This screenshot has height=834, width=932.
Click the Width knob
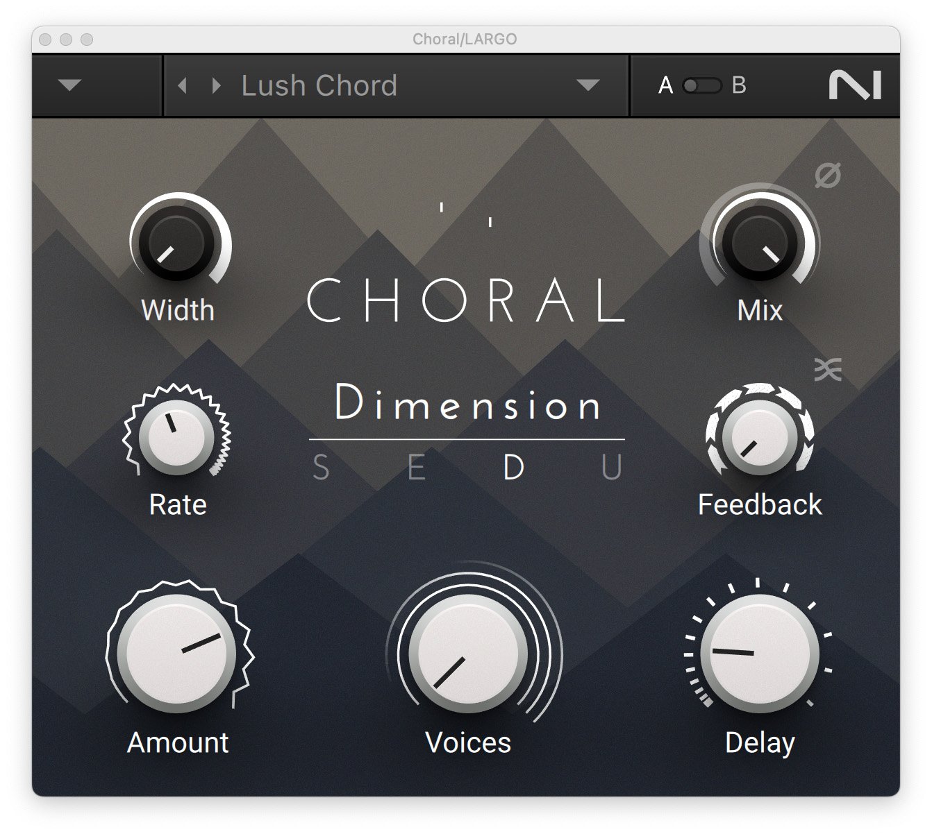[177, 242]
